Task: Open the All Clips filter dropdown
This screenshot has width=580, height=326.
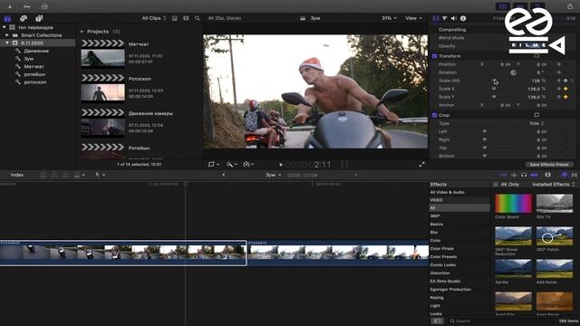Action: tap(154, 18)
